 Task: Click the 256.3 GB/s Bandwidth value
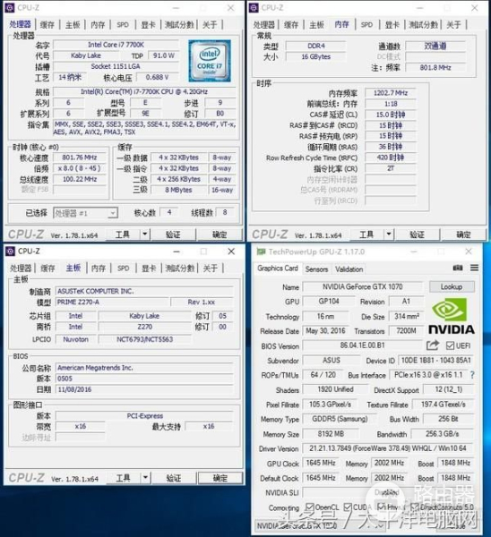coord(443,434)
